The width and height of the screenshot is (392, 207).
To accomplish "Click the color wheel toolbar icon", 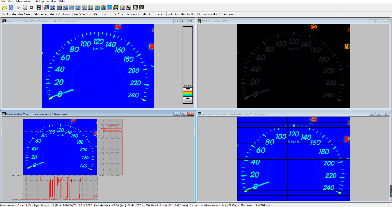I will pyautogui.click(x=122, y=7).
